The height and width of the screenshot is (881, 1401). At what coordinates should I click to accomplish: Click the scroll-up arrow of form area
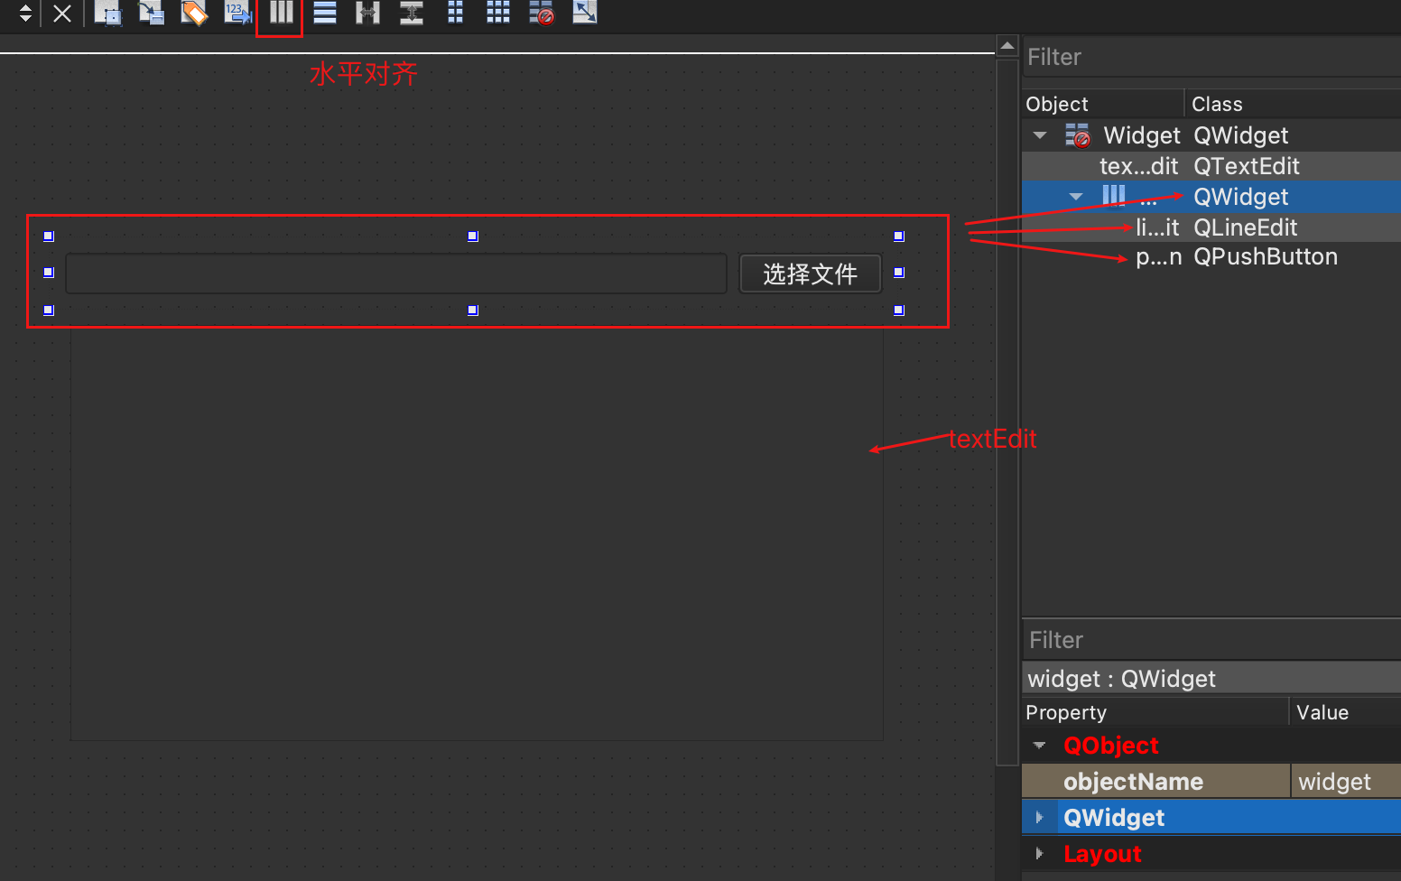tap(1007, 45)
